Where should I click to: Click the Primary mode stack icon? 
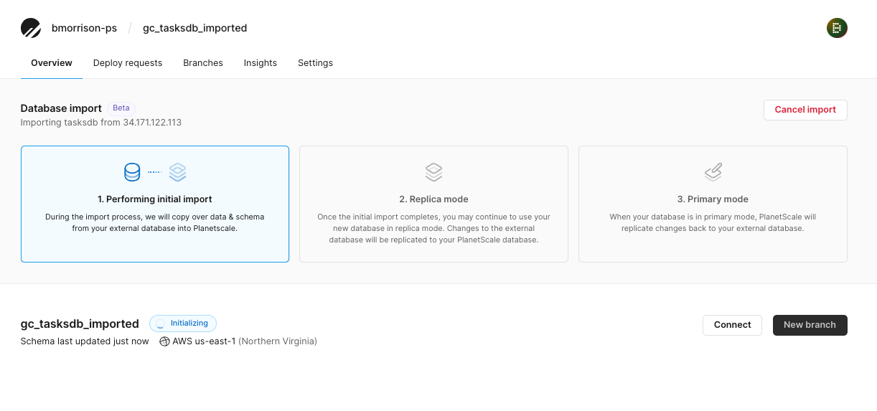pyautogui.click(x=713, y=172)
